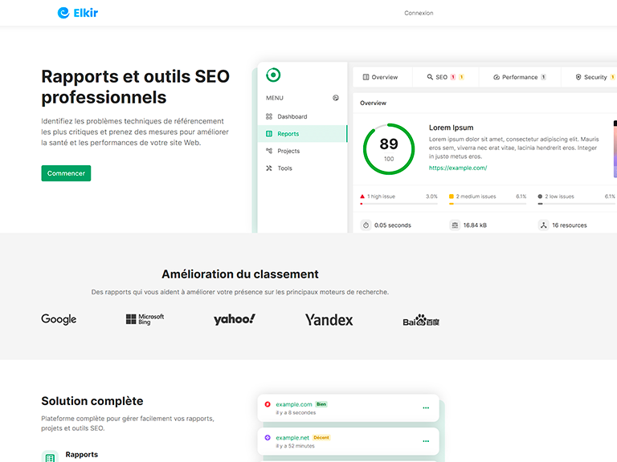Click the Tools wrench icon in sidebar

tap(269, 168)
